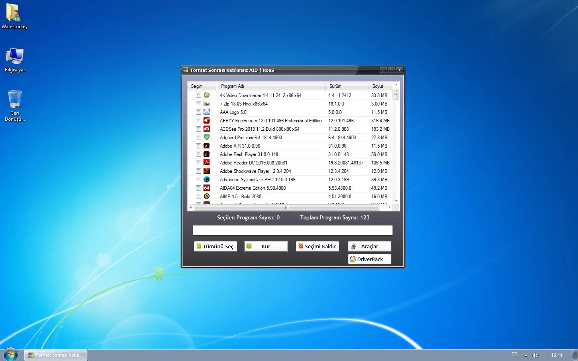
Task: Click the Adobe Flash Player icon
Action: [207, 154]
